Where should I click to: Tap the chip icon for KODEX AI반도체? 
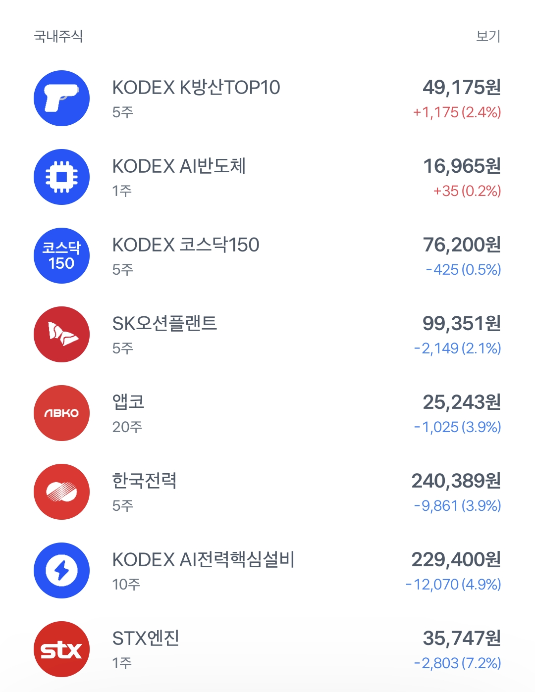(61, 177)
